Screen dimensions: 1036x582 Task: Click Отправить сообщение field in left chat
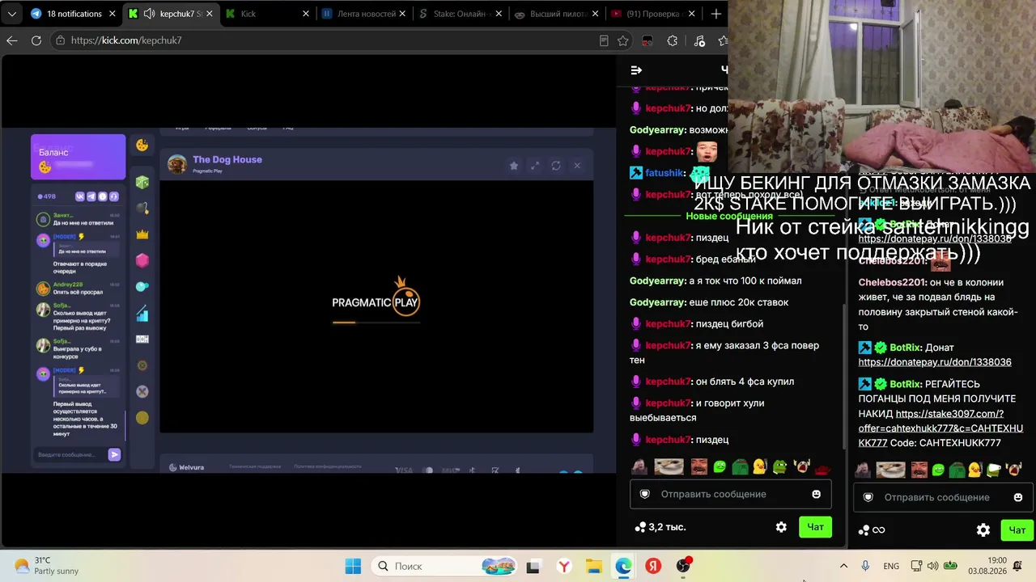(731, 494)
